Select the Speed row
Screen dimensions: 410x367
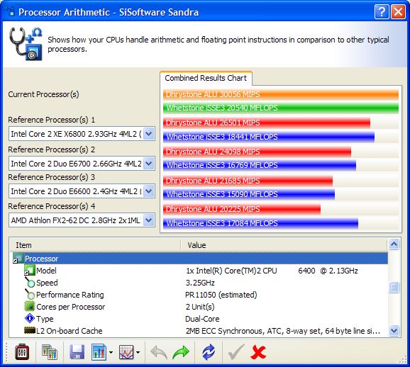click(x=199, y=283)
